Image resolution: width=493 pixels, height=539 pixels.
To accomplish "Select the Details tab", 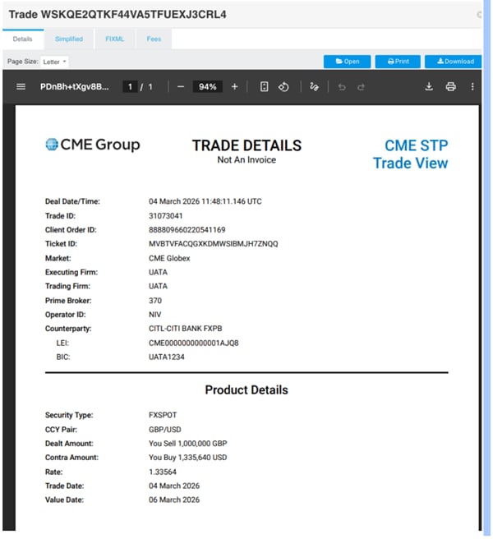I will pyautogui.click(x=23, y=39).
